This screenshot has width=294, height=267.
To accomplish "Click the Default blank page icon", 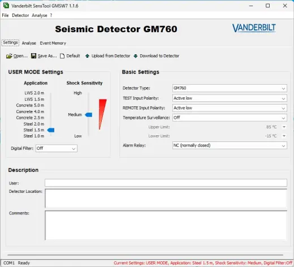I will 62,56.
